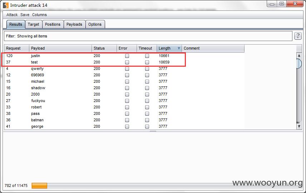Toggle Timeout checkbox in shadow row

tap(147, 88)
